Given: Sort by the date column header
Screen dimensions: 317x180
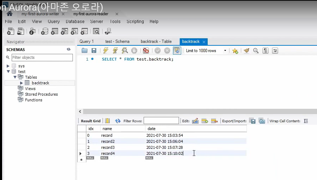Looking at the screenshot, I should click(196, 129).
